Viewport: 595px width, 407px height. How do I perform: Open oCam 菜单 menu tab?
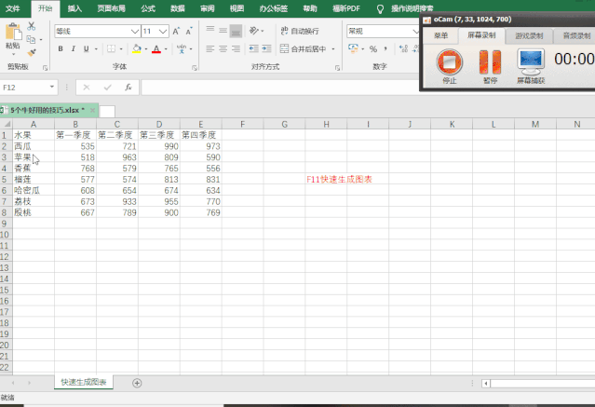tap(440, 35)
